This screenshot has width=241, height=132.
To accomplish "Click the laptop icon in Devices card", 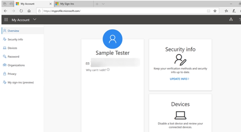I will coord(180,115).
